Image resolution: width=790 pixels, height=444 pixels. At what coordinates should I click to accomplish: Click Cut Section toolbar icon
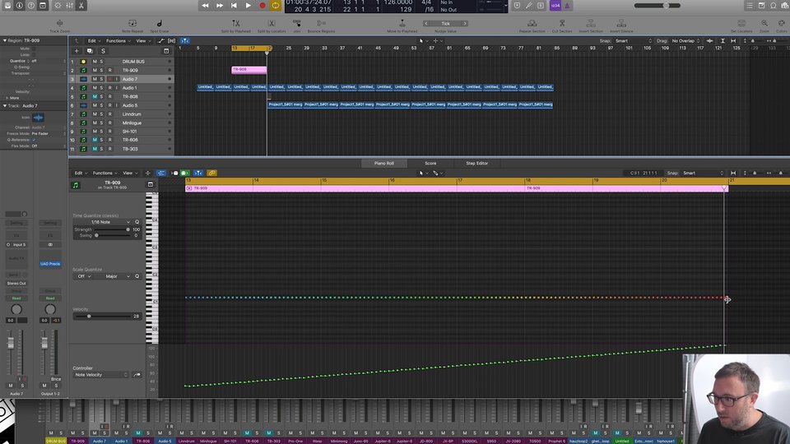tap(562, 23)
